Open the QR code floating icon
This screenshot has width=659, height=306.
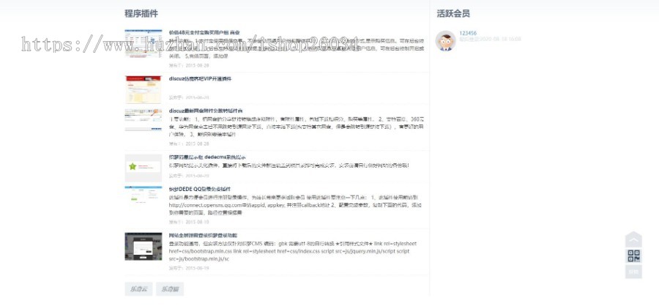click(x=633, y=255)
